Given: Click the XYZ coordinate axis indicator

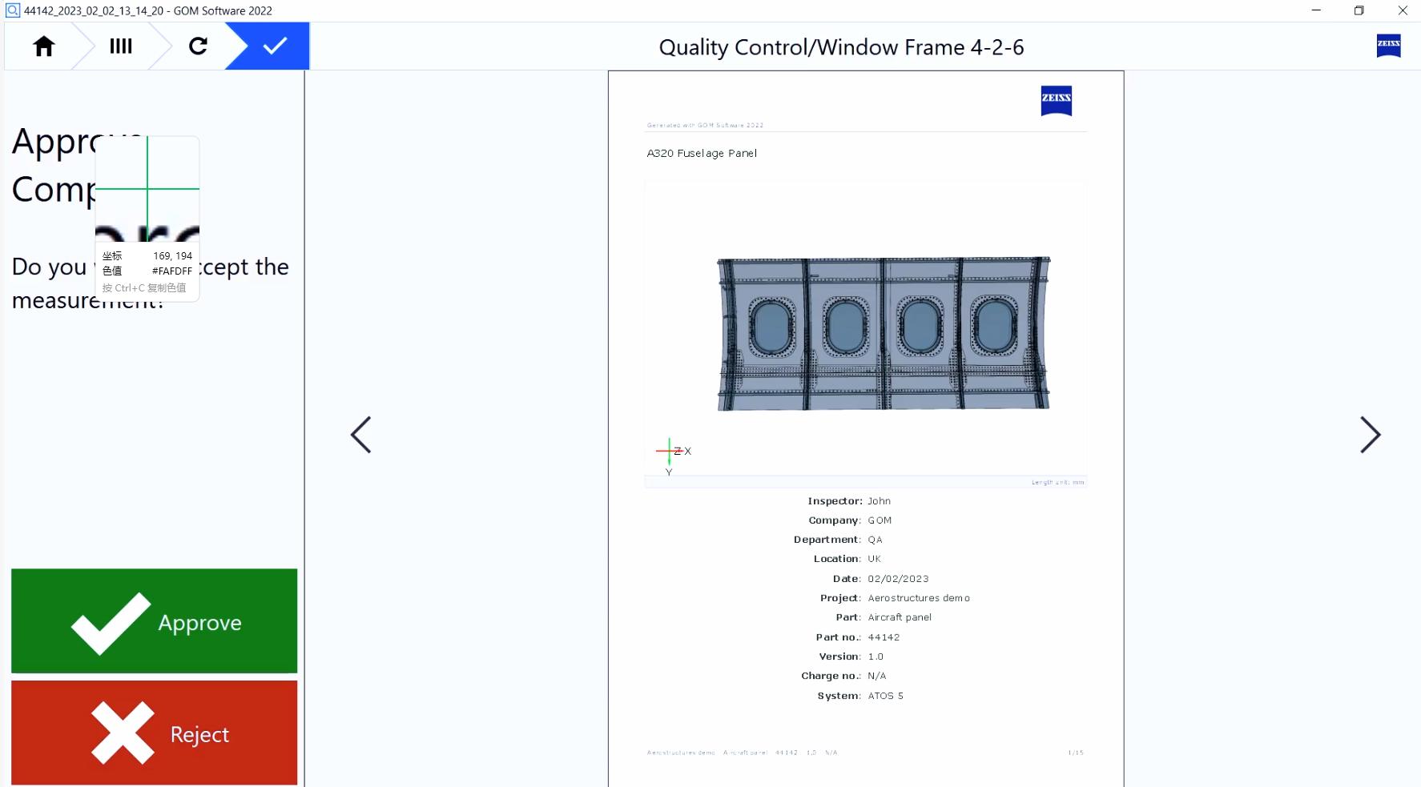Looking at the screenshot, I should point(673,456).
